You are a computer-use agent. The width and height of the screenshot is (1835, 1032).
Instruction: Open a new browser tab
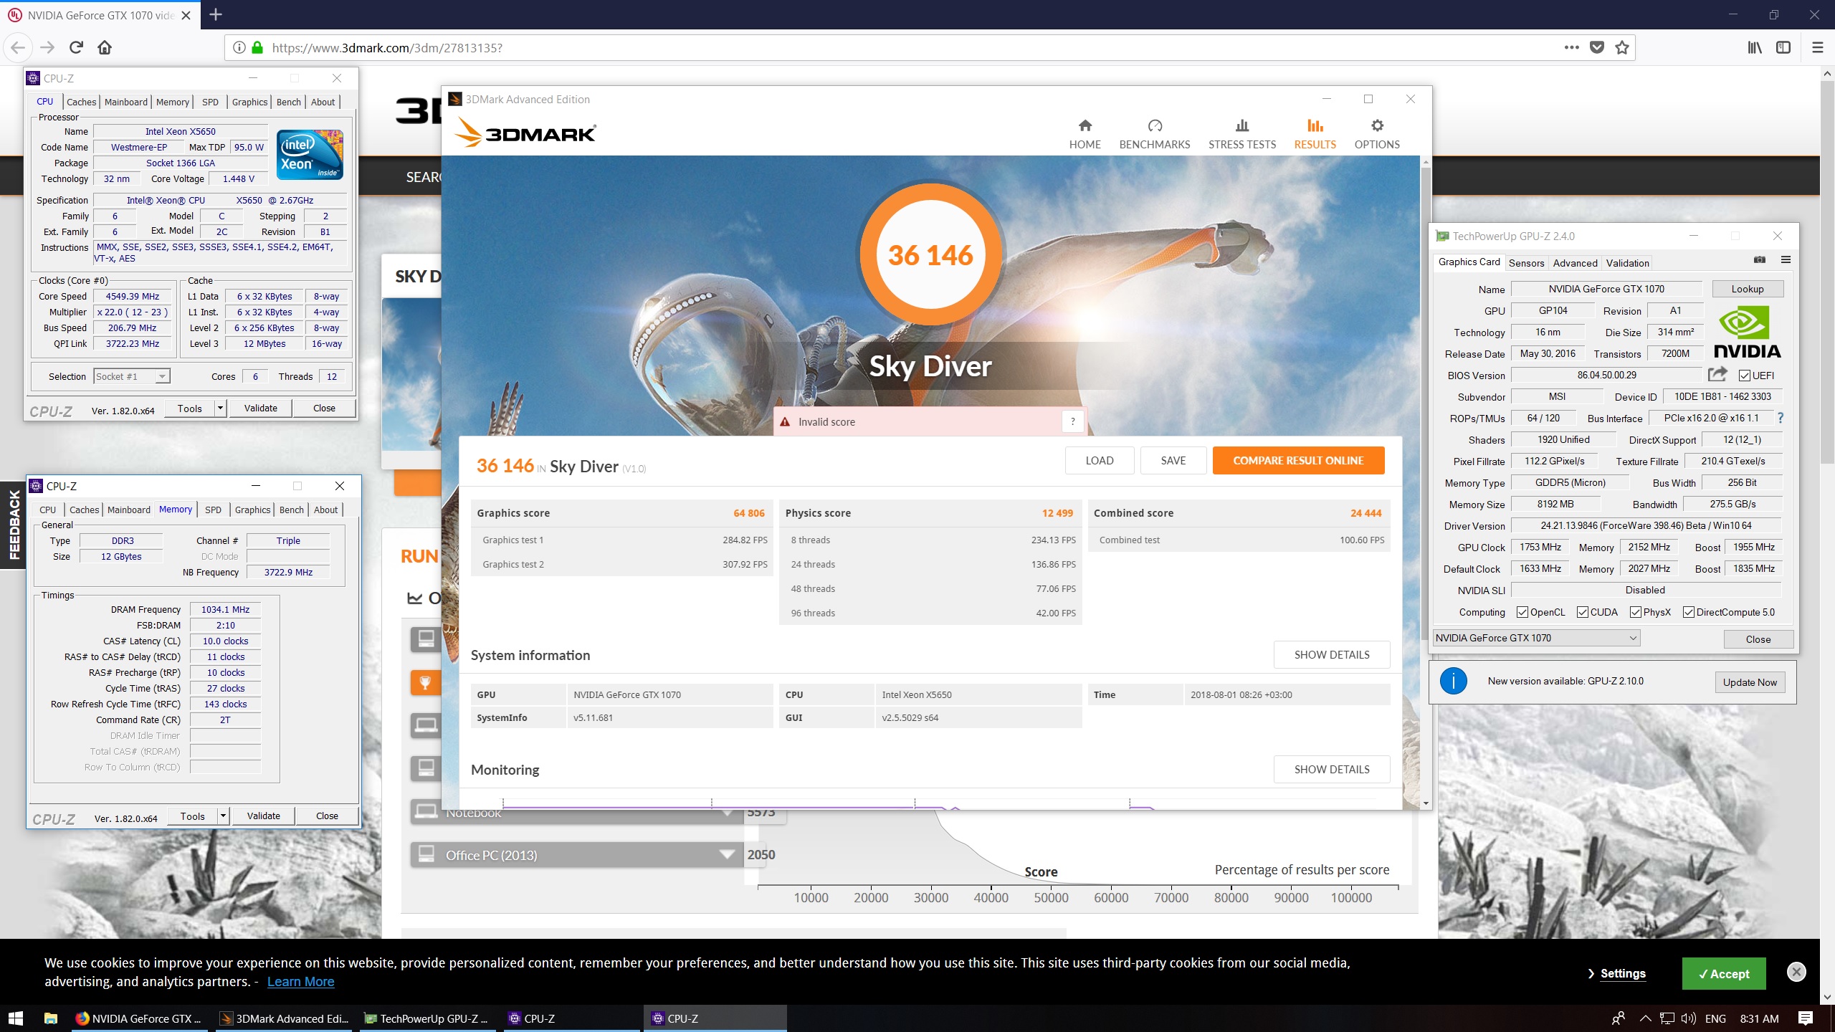(x=216, y=14)
